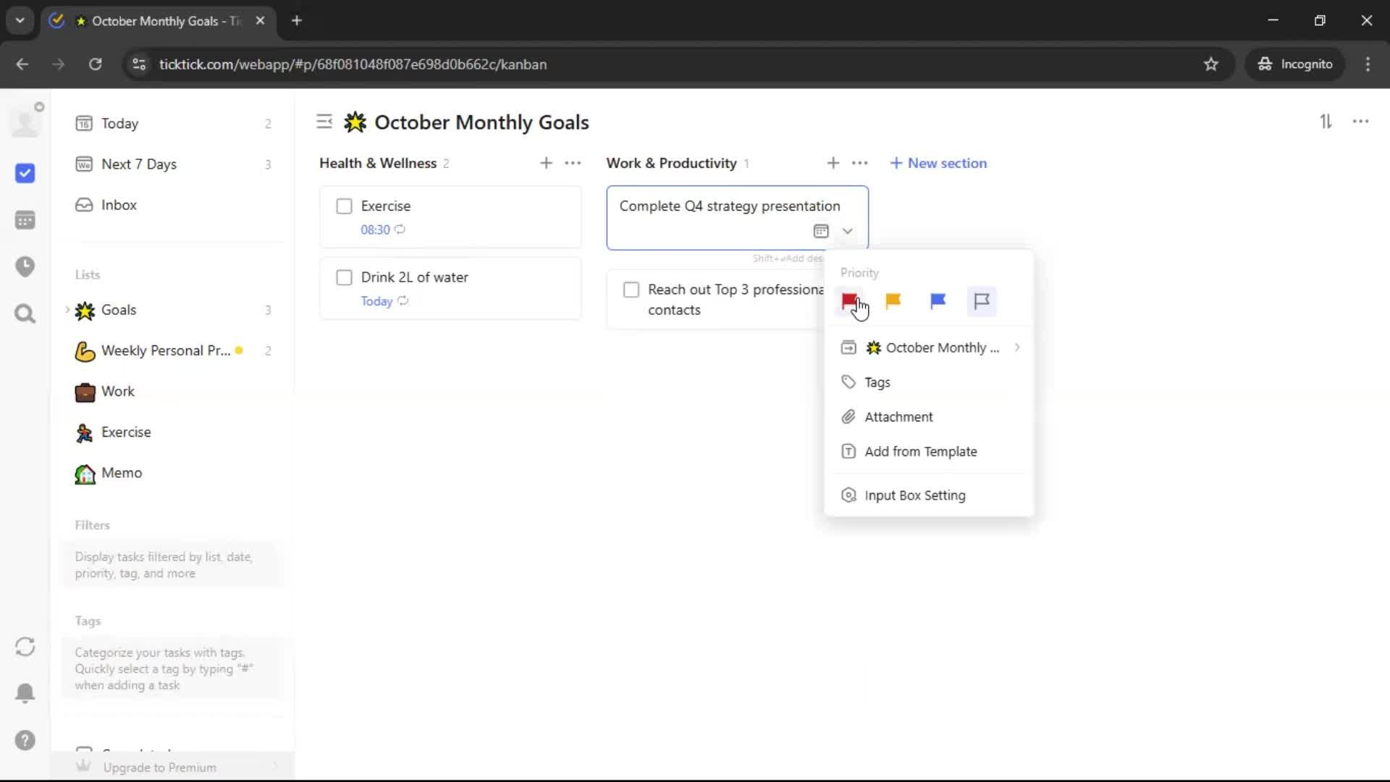The image size is (1390, 782).
Task: Click the sort icon at top right
Action: pyautogui.click(x=1326, y=122)
